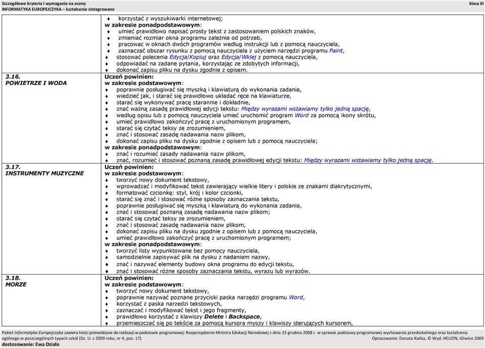Click the line 'wiedzieć jak, i starać się prawidłowo układać ręce'
Image resolution: width=485 pixels, height=348 pixels.
pos(204,96)
